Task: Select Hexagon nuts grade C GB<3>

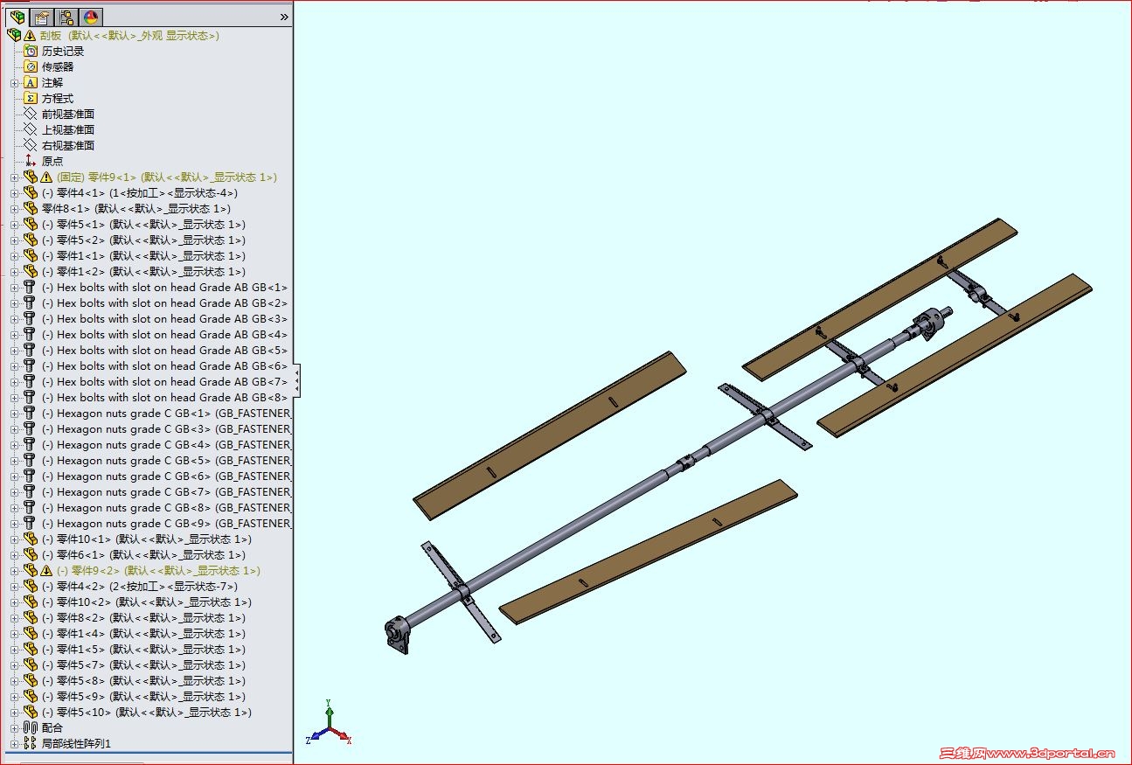Action: coord(166,428)
